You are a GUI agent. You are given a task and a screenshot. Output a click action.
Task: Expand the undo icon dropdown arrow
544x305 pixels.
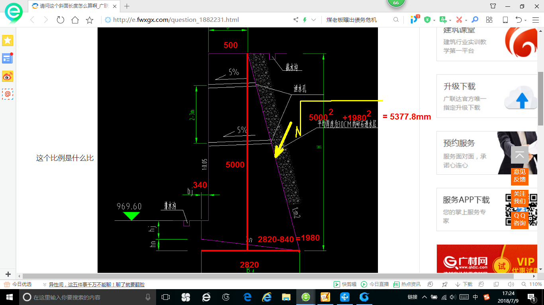tap(526, 20)
